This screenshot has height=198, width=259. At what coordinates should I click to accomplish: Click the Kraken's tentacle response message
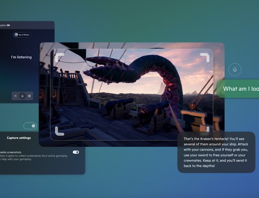(216, 152)
